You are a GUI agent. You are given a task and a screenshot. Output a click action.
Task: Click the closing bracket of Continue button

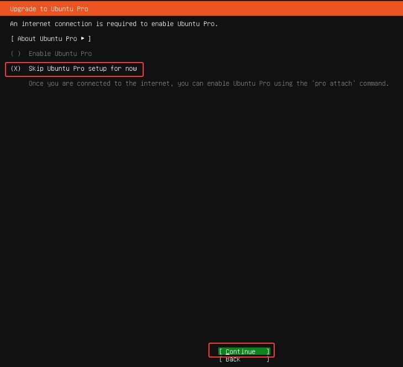pos(268,352)
